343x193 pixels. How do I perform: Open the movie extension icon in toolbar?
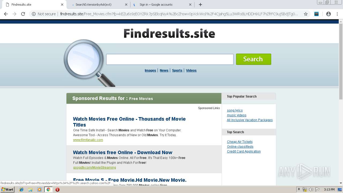tap(316, 14)
